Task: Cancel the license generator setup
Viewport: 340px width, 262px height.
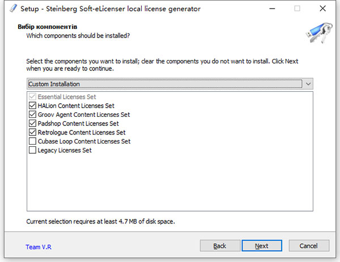Action: pos(309,246)
